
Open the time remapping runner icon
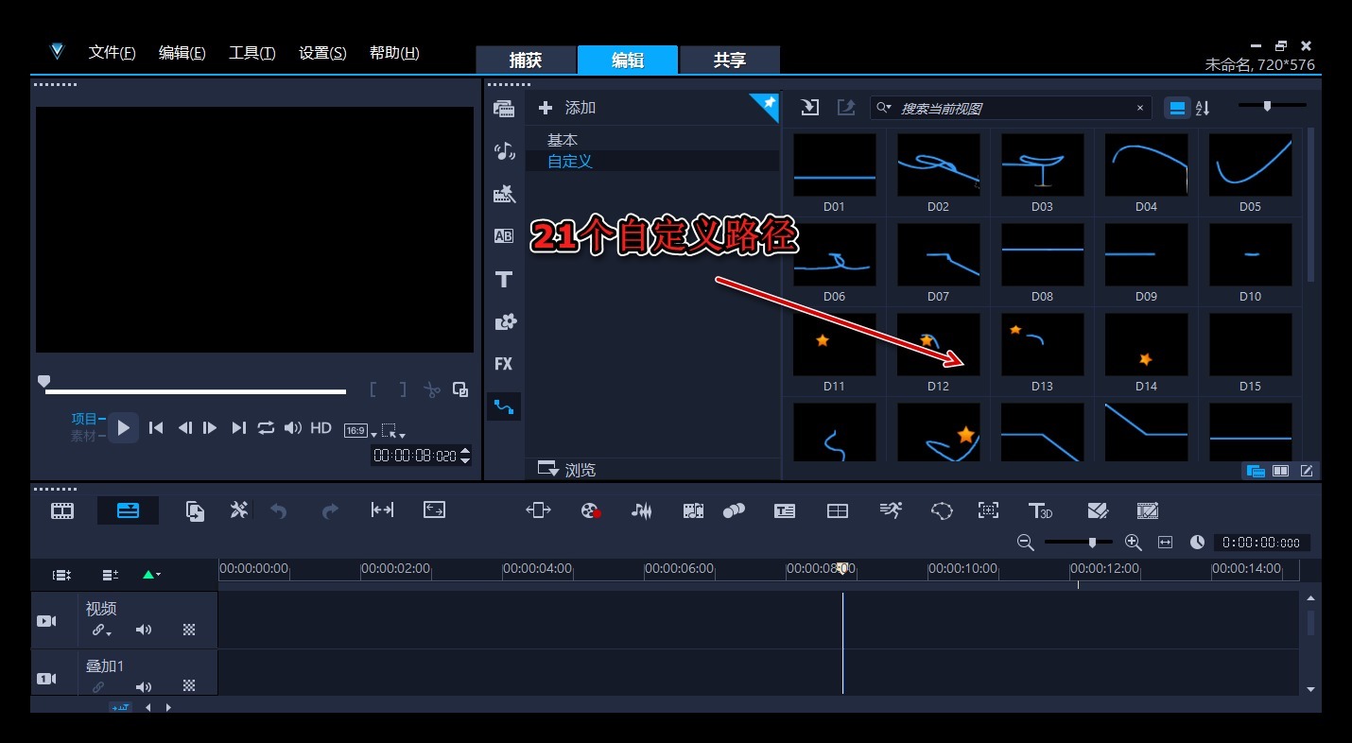890,510
